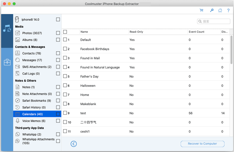Click the vertical scrollbar of the table
The image size is (234, 152).
click(x=231, y=50)
